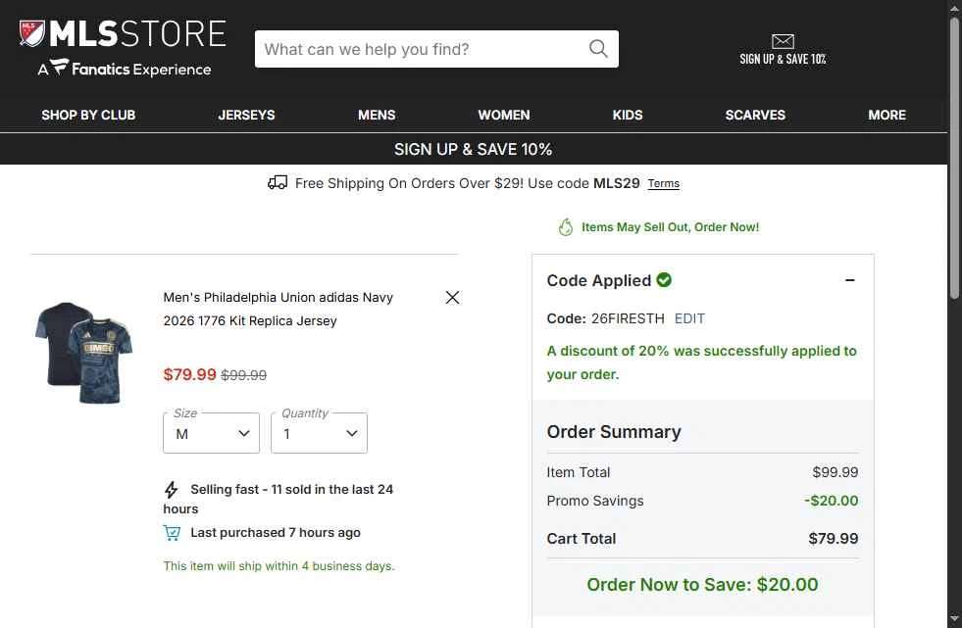
Task: Click the shopping cart last purchased icon
Action: (172, 532)
